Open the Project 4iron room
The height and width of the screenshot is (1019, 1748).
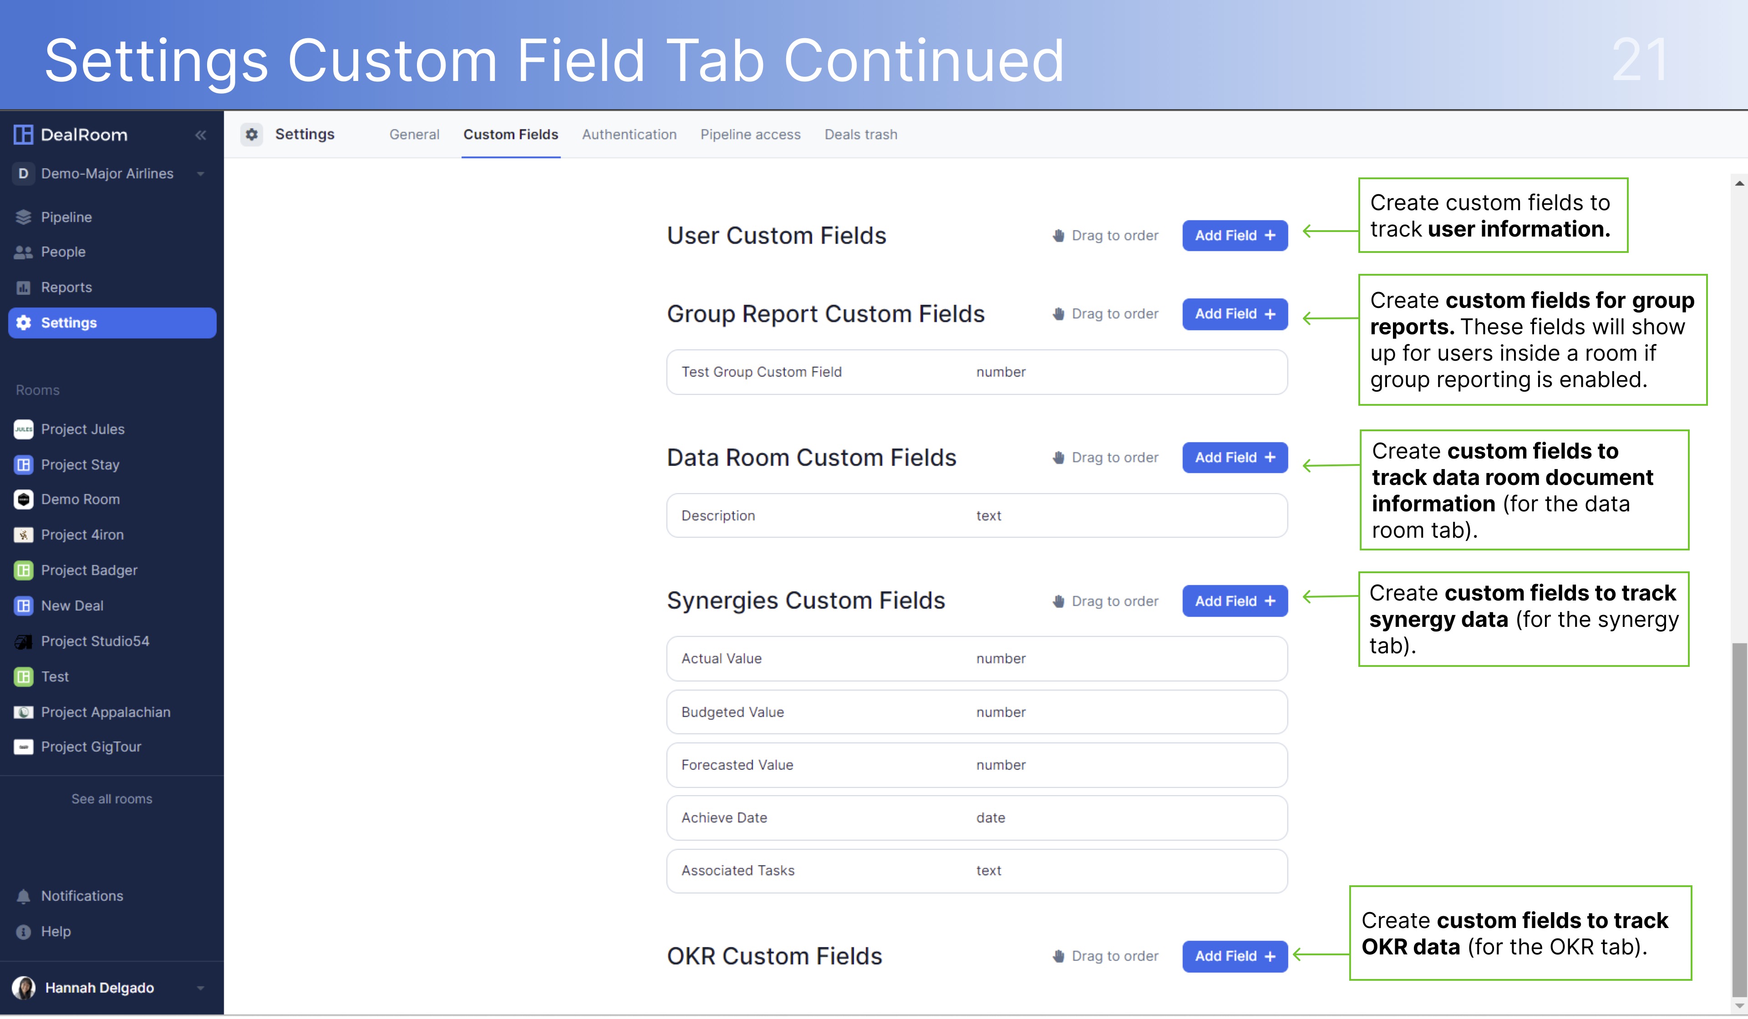[81, 535]
